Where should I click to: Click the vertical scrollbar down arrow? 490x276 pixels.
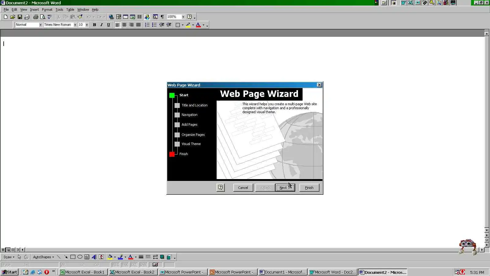487,230
